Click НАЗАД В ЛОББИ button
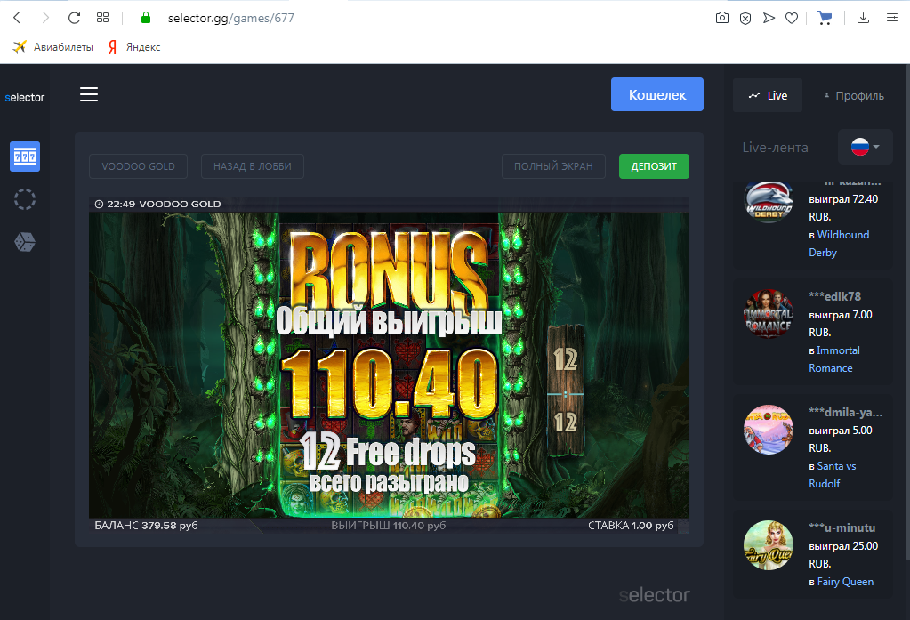 (x=253, y=166)
